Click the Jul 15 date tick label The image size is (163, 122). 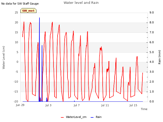(133, 105)
